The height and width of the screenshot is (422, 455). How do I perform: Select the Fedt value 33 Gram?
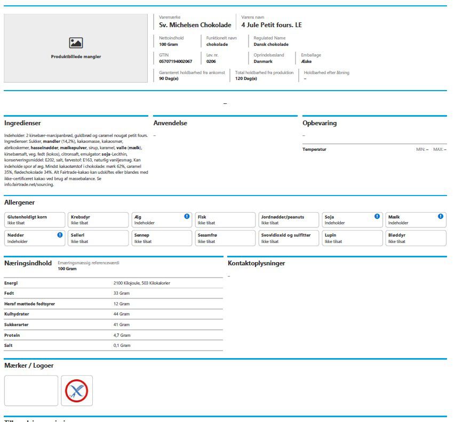point(122,293)
